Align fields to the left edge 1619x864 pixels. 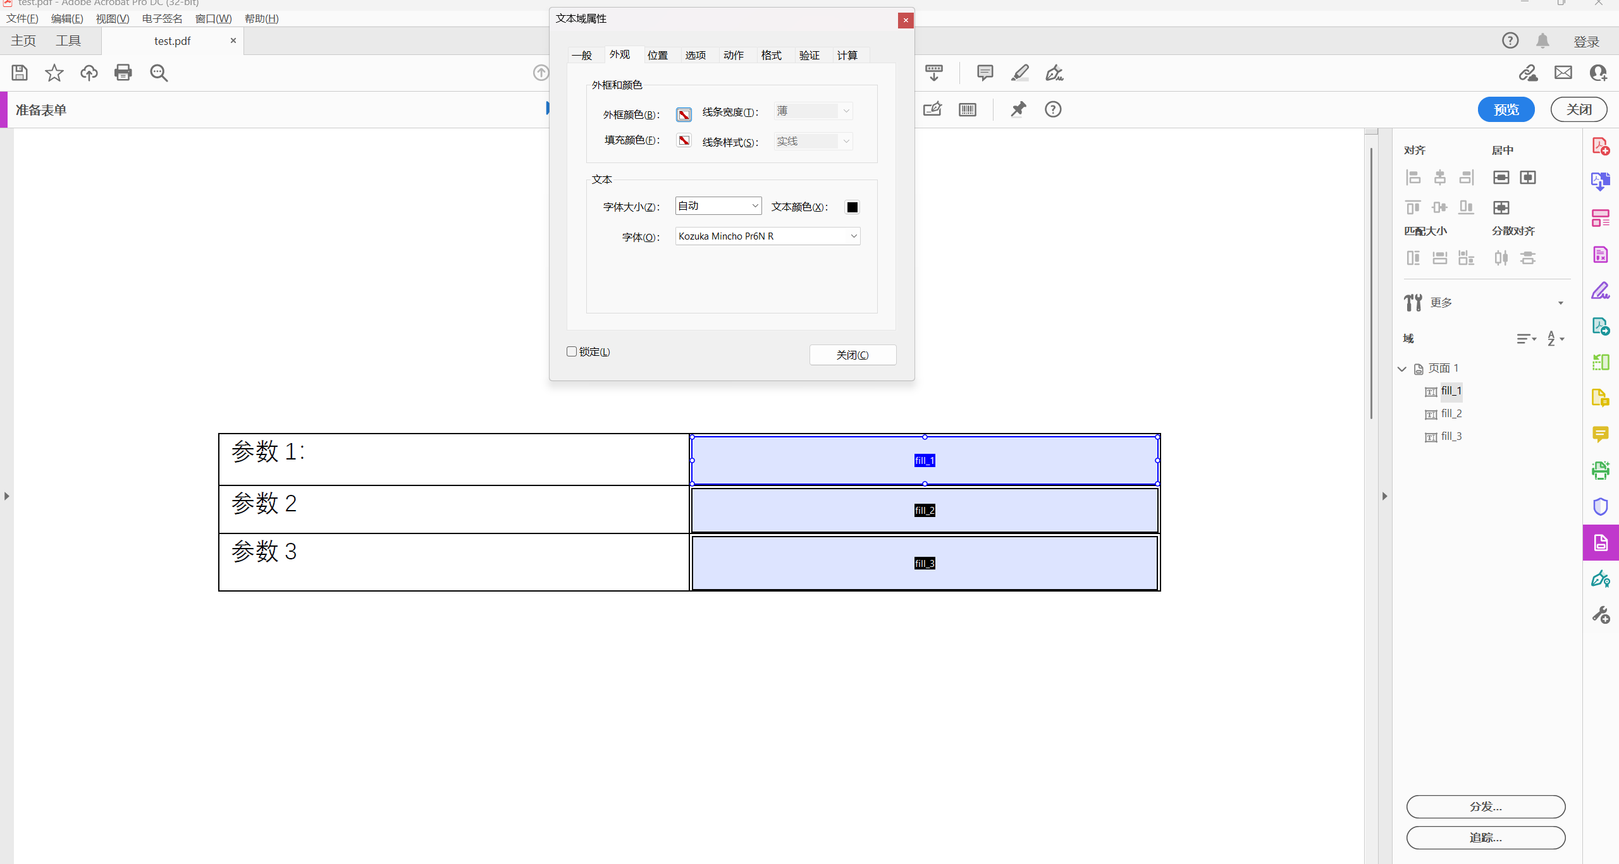pos(1413,178)
